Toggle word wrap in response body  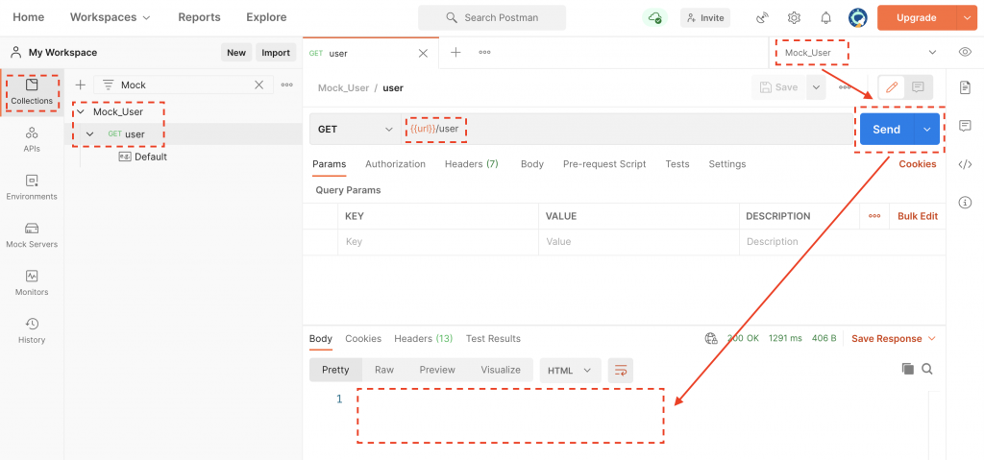point(621,371)
